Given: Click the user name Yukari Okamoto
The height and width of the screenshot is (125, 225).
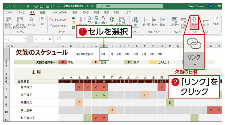Looking at the screenshot, I should pyautogui.click(x=197, y=6).
